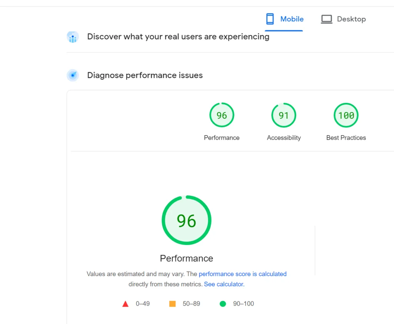The height and width of the screenshot is (324, 394).
Task: Click the orange square 50–89 legend icon
Action: pyautogui.click(x=172, y=304)
